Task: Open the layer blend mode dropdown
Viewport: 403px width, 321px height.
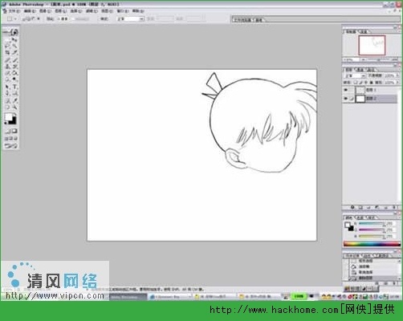Action: tap(355, 75)
